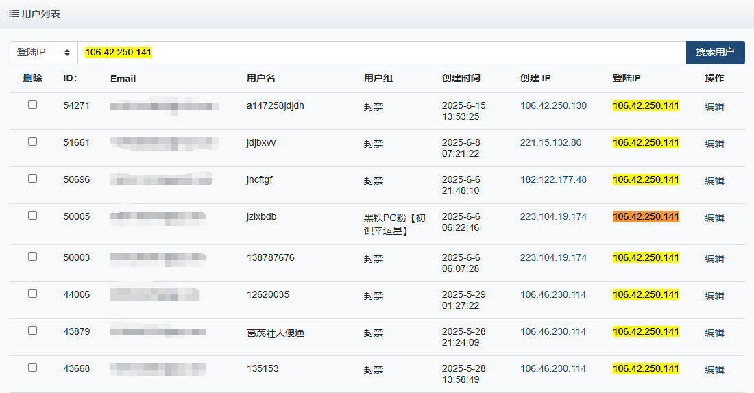Click the login IP in the ID 54271 row

[x=646, y=105]
